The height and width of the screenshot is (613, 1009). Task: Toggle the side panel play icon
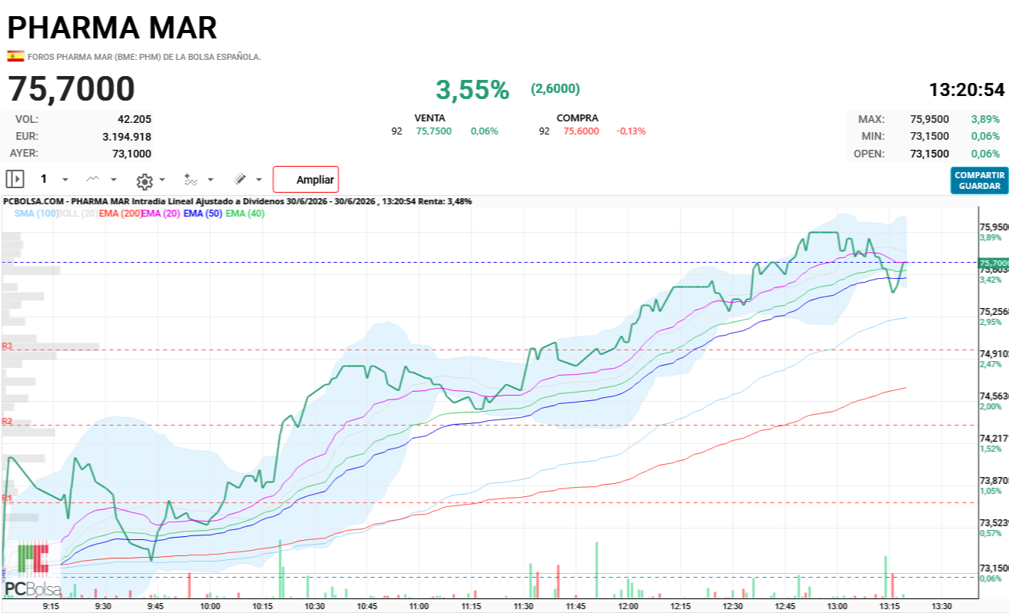15,179
